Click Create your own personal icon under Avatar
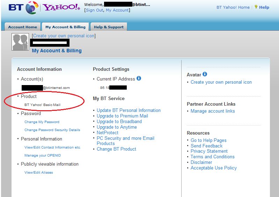Viewport: 279px width, 197px height. coord(221,82)
